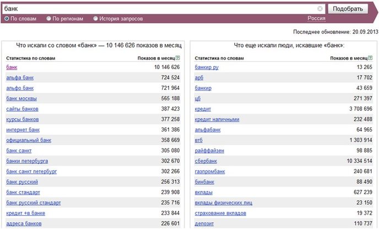Open the Россия region selector
Image resolution: width=379 pixels, height=229 pixels.
pyautogui.click(x=316, y=18)
